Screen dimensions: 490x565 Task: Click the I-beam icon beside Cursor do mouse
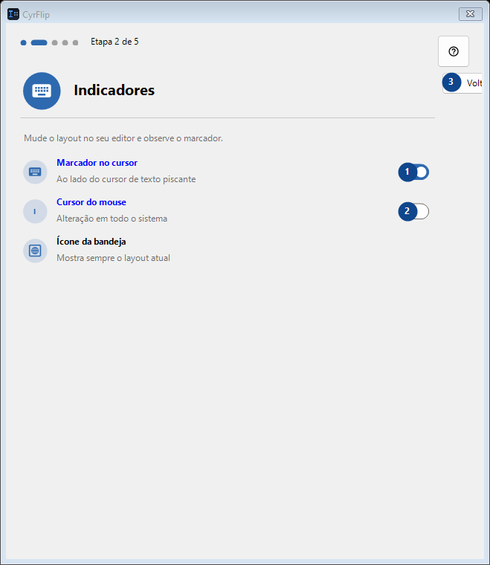[x=35, y=212]
